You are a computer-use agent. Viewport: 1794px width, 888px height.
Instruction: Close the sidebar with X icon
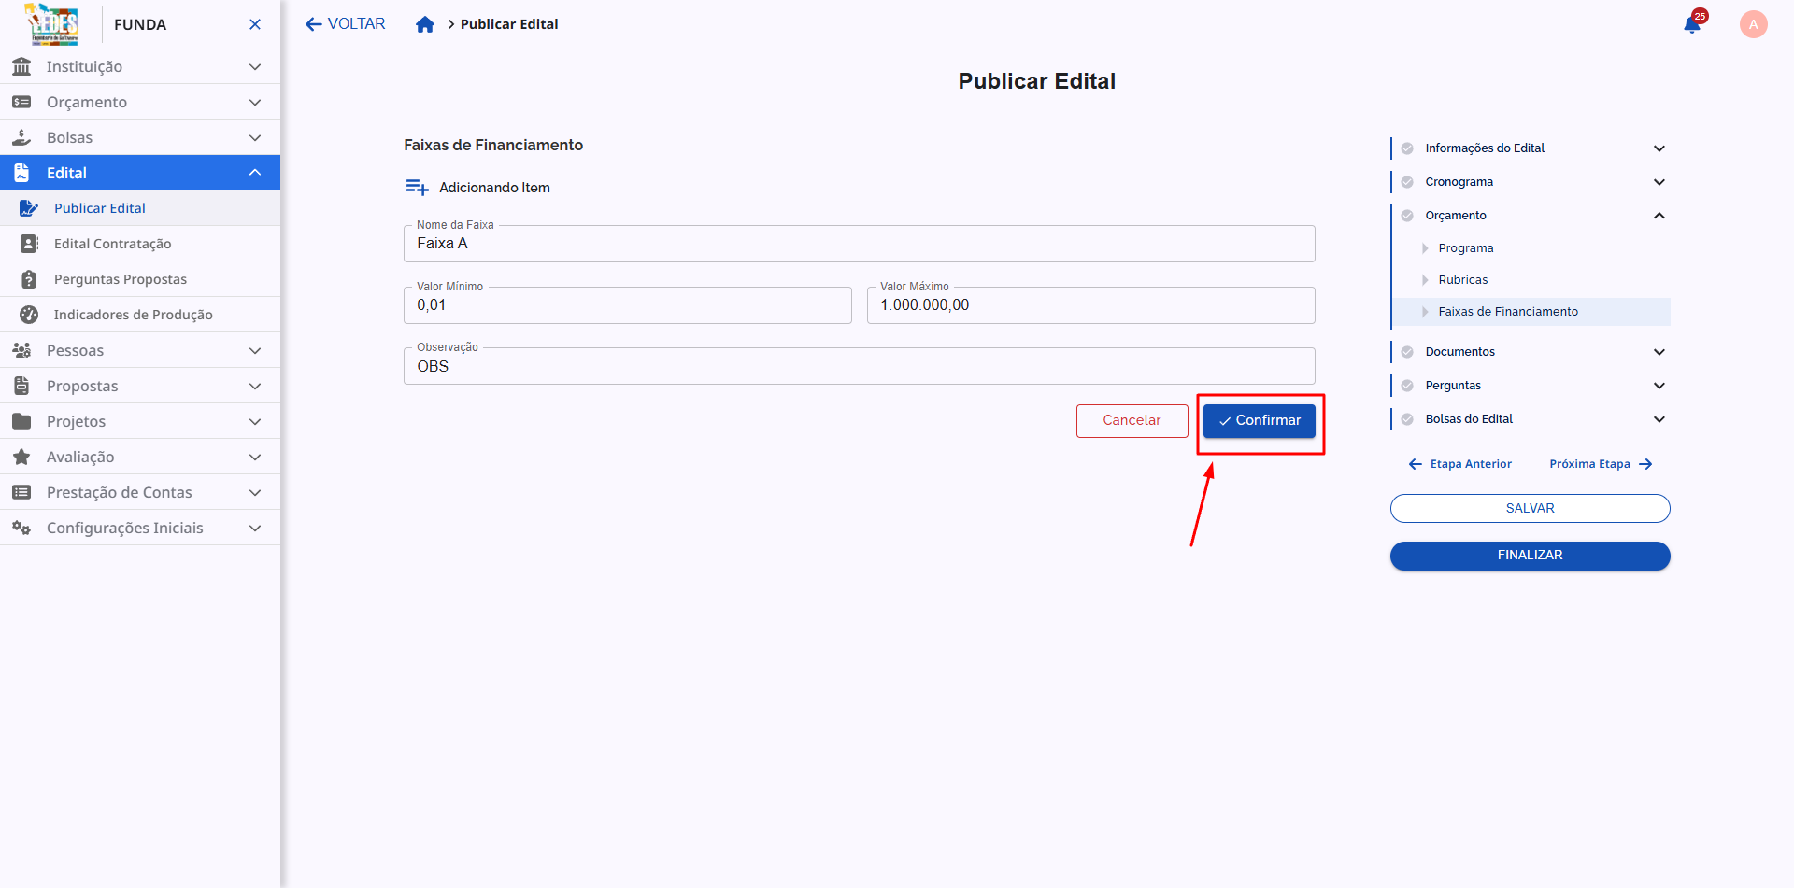[255, 24]
